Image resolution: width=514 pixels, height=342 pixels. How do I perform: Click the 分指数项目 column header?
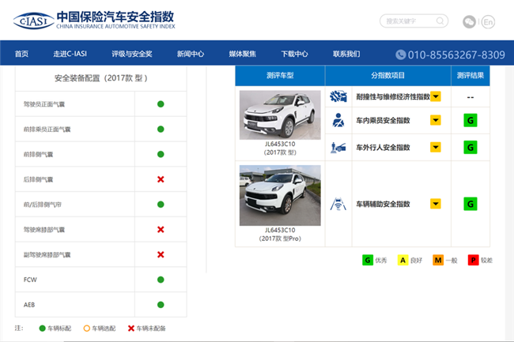point(388,76)
